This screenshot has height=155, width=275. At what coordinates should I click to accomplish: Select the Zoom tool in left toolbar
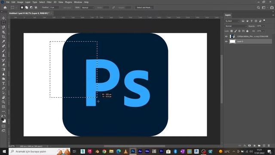[3, 102]
